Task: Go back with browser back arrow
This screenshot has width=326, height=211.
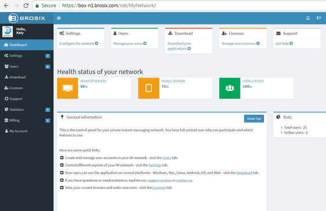Action: pyautogui.click(x=6, y=5)
